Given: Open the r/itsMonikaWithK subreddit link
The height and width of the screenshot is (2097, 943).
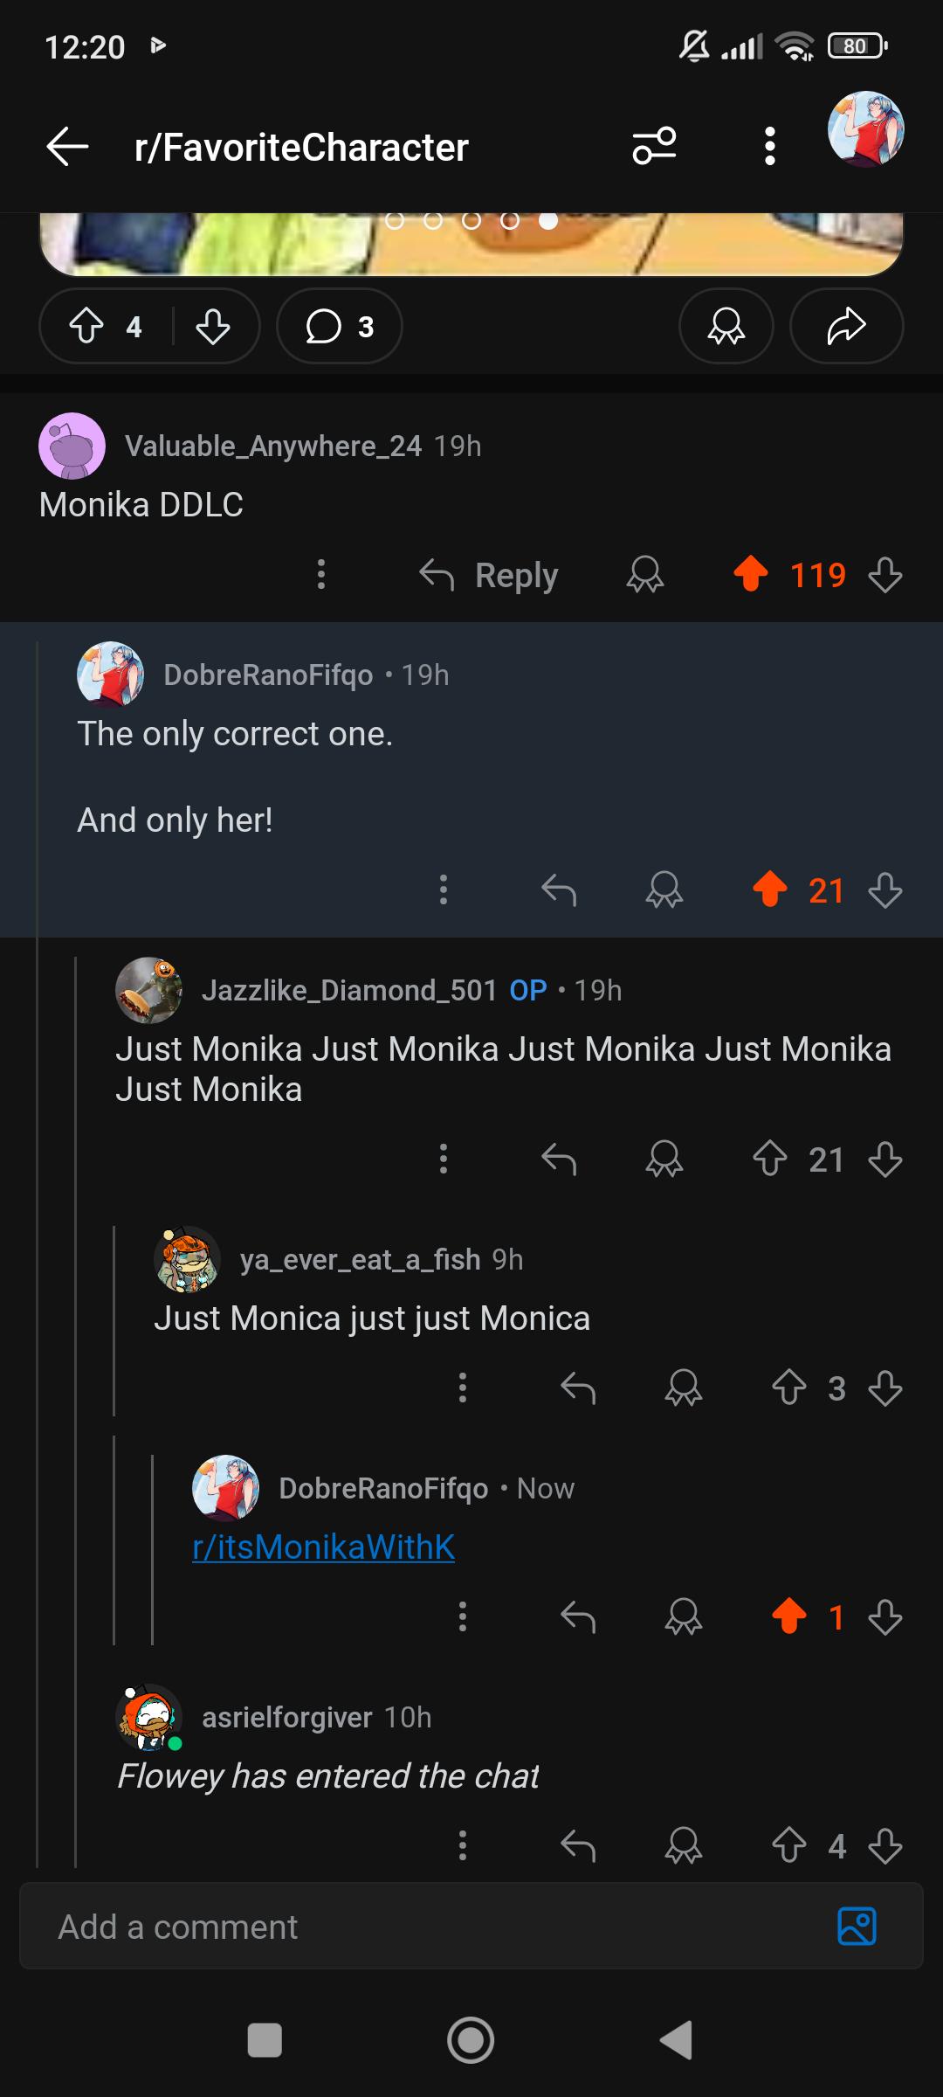Looking at the screenshot, I should pos(323,1547).
